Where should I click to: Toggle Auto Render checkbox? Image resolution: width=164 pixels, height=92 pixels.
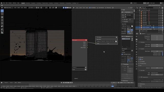pyautogui.click(x=98, y=8)
